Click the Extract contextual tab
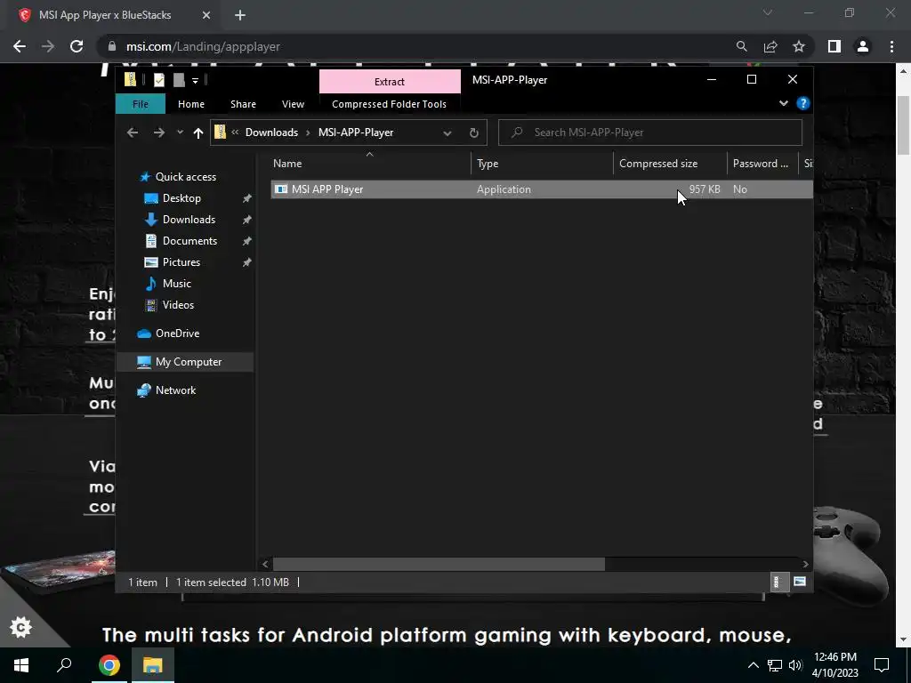Screen dimensions: 911x683 [x=390, y=82]
